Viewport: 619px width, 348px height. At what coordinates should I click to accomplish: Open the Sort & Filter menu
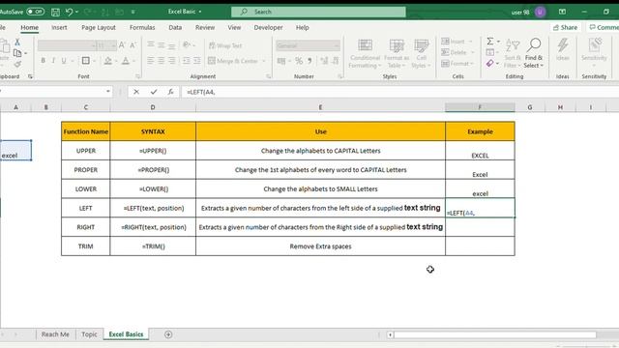pyautogui.click(x=513, y=53)
